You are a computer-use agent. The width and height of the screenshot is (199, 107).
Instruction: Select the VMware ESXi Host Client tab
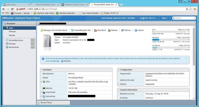(x=104, y=5)
